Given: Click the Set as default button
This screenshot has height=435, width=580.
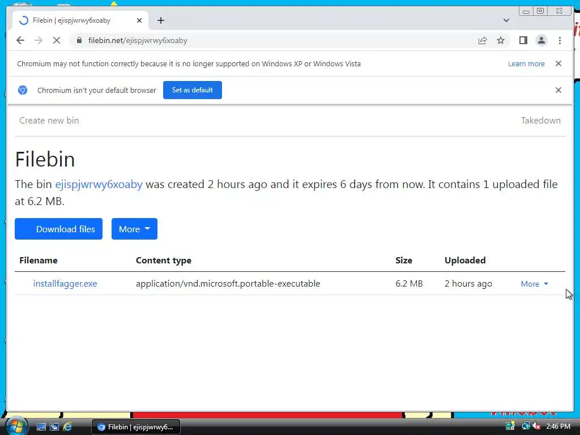Looking at the screenshot, I should point(193,90).
